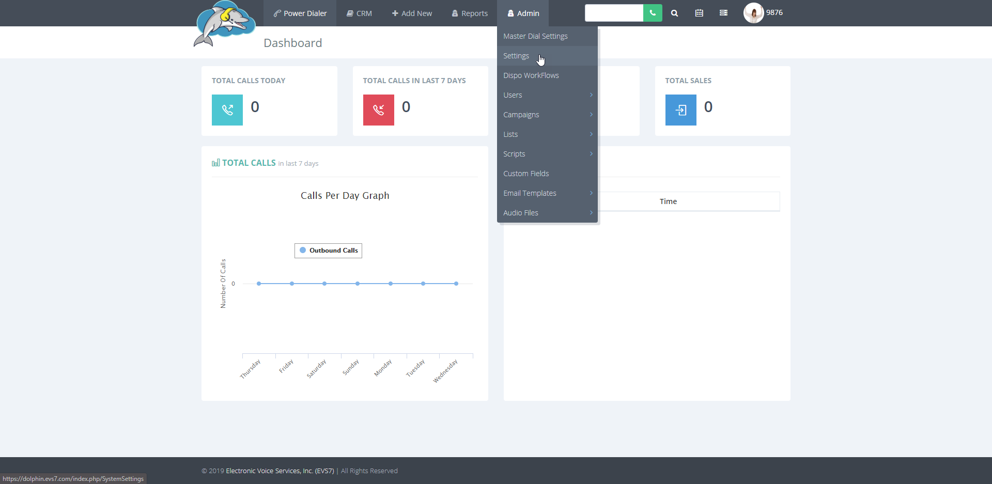
Task: Click the blue Total Sales icon
Action: [681, 110]
